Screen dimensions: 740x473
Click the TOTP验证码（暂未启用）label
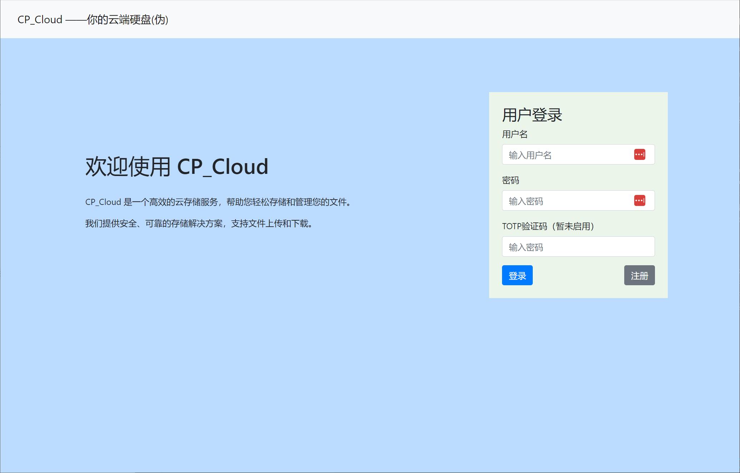point(548,227)
